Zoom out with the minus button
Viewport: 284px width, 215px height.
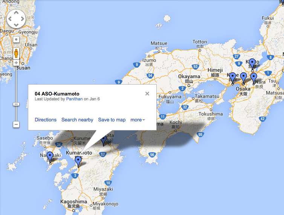16,124
